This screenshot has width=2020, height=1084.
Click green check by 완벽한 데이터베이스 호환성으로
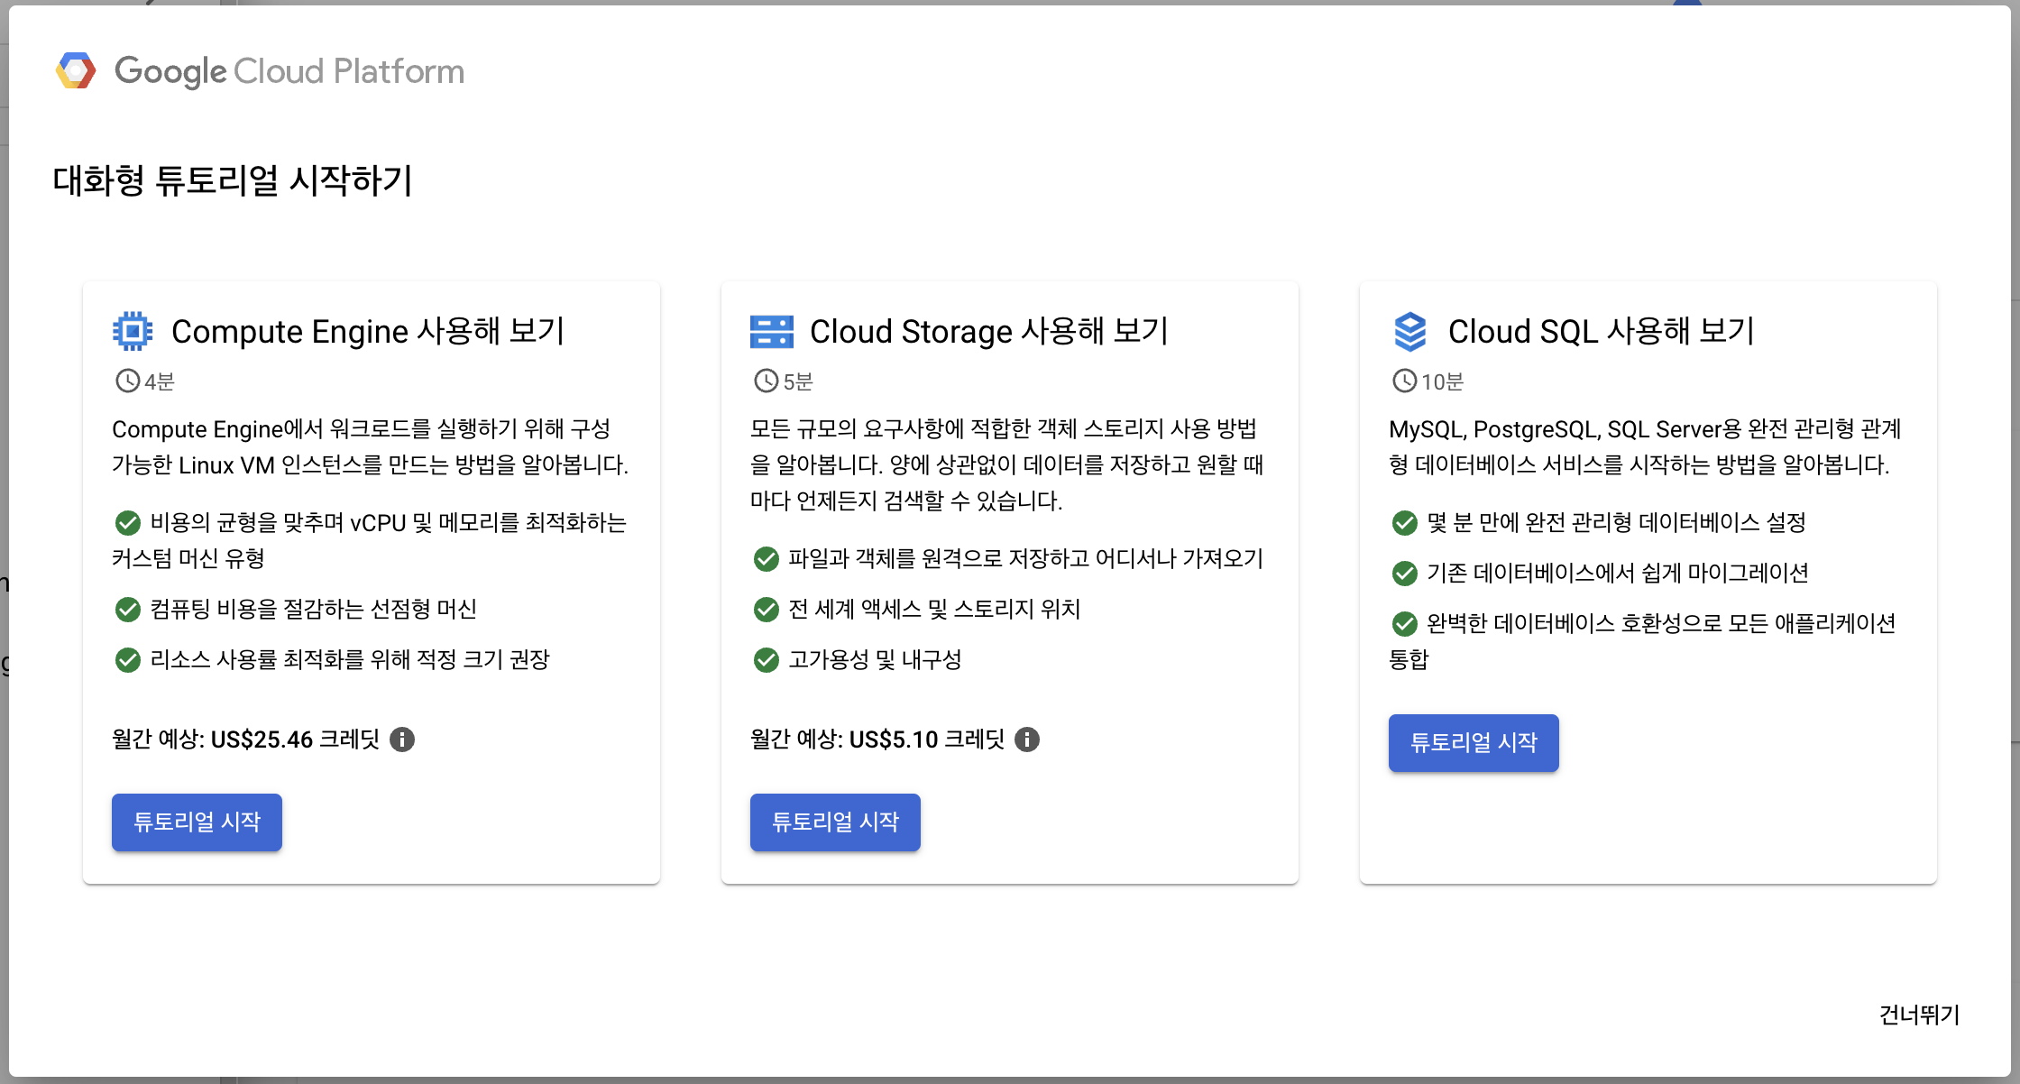(x=1405, y=623)
